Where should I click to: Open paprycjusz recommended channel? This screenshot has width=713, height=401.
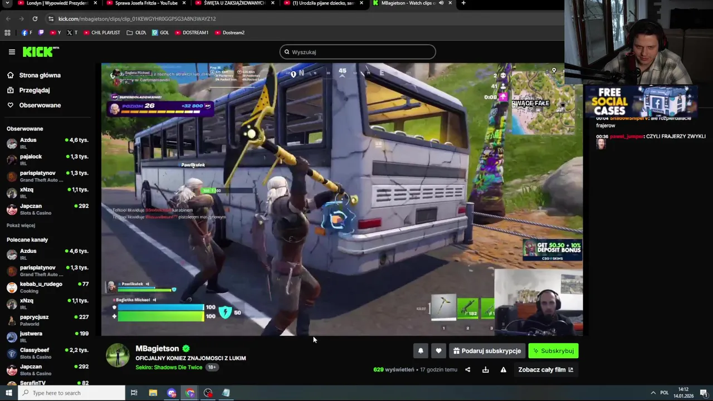[x=47, y=320]
